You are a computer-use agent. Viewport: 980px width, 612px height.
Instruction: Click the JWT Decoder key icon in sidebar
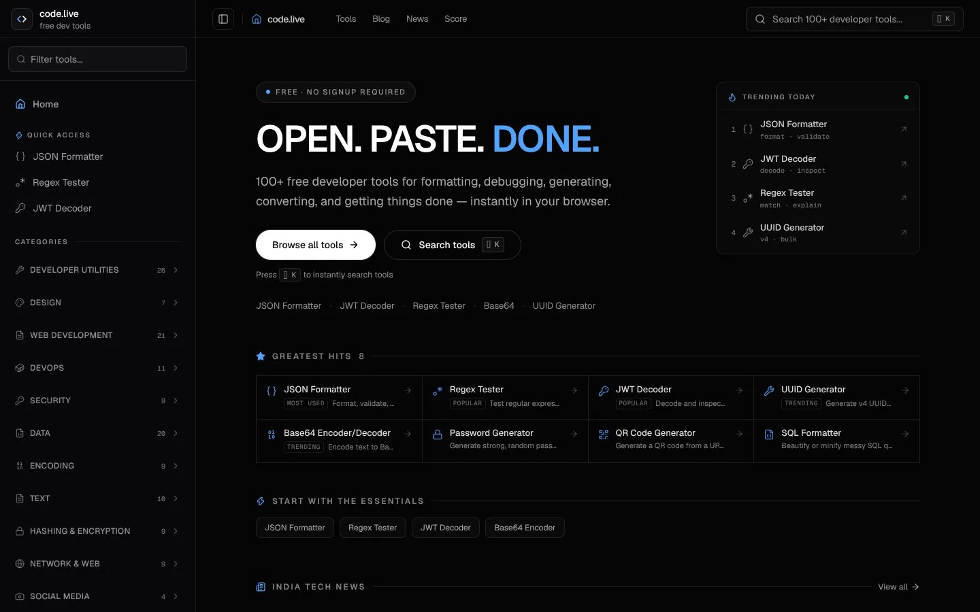tap(20, 208)
